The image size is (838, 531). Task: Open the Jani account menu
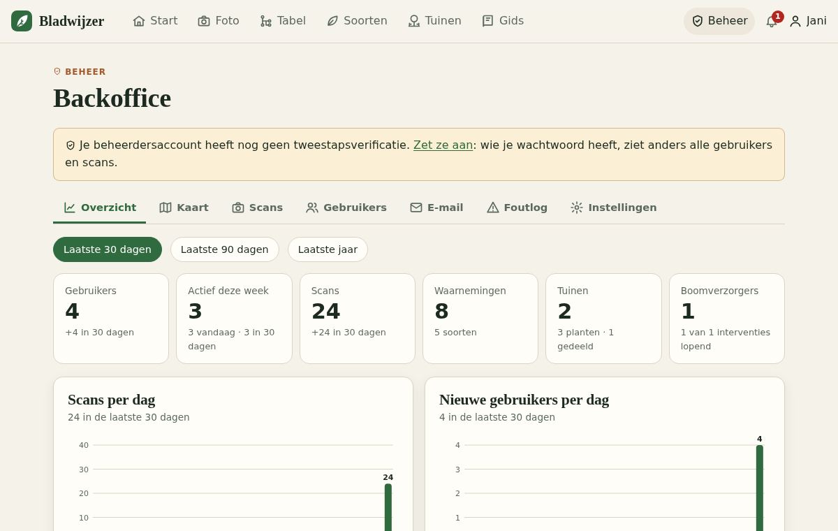point(808,21)
